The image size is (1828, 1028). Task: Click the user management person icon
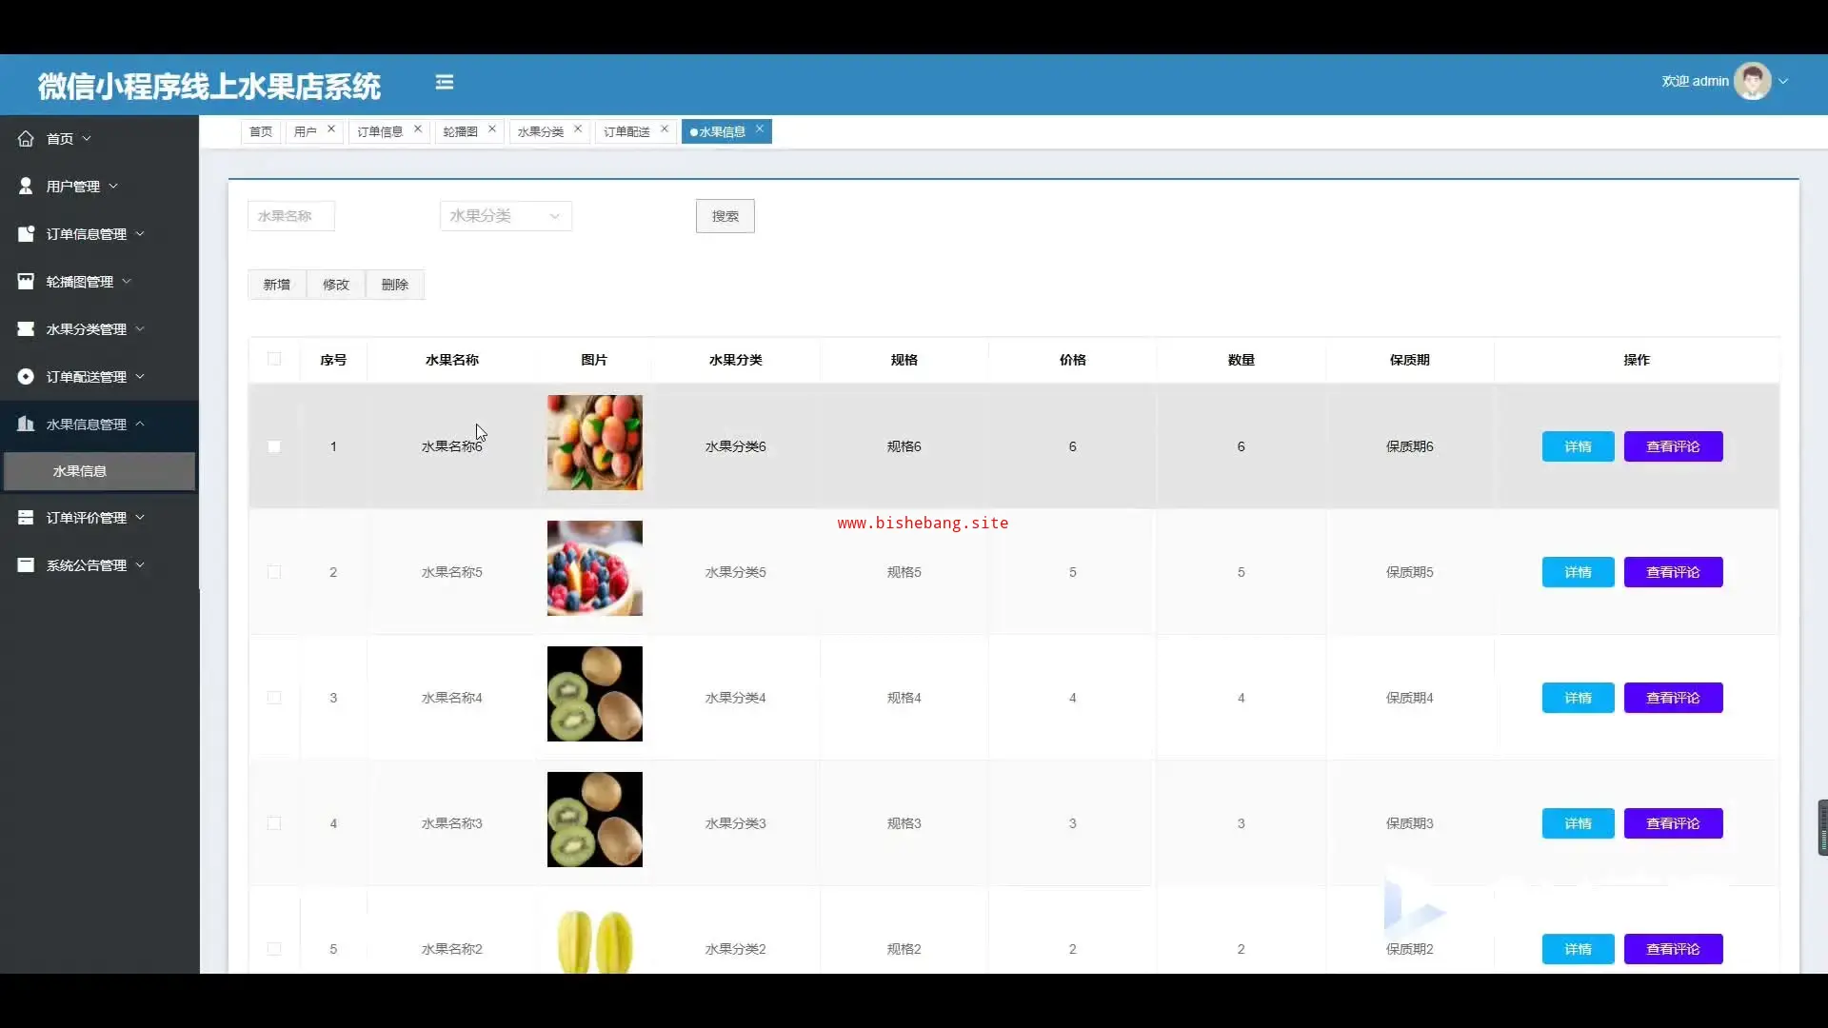[x=26, y=187]
